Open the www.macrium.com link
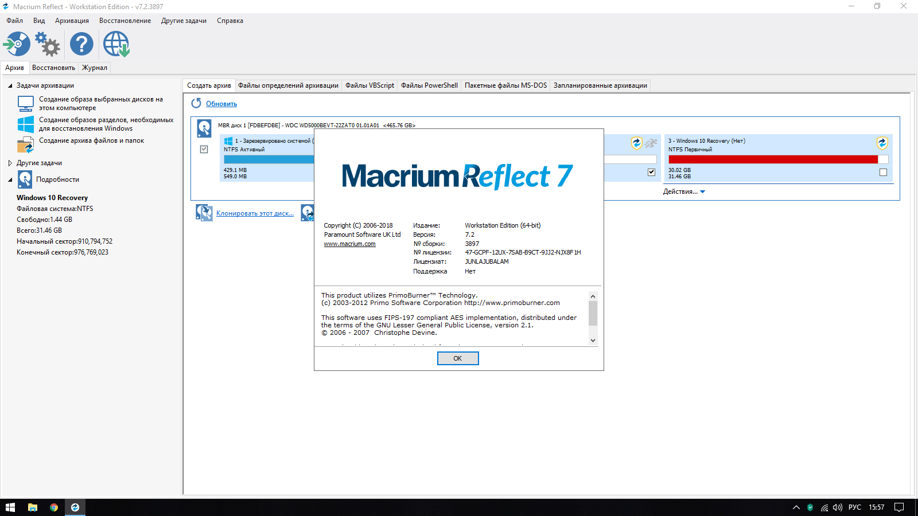This screenshot has width=918, height=516. [x=349, y=244]
